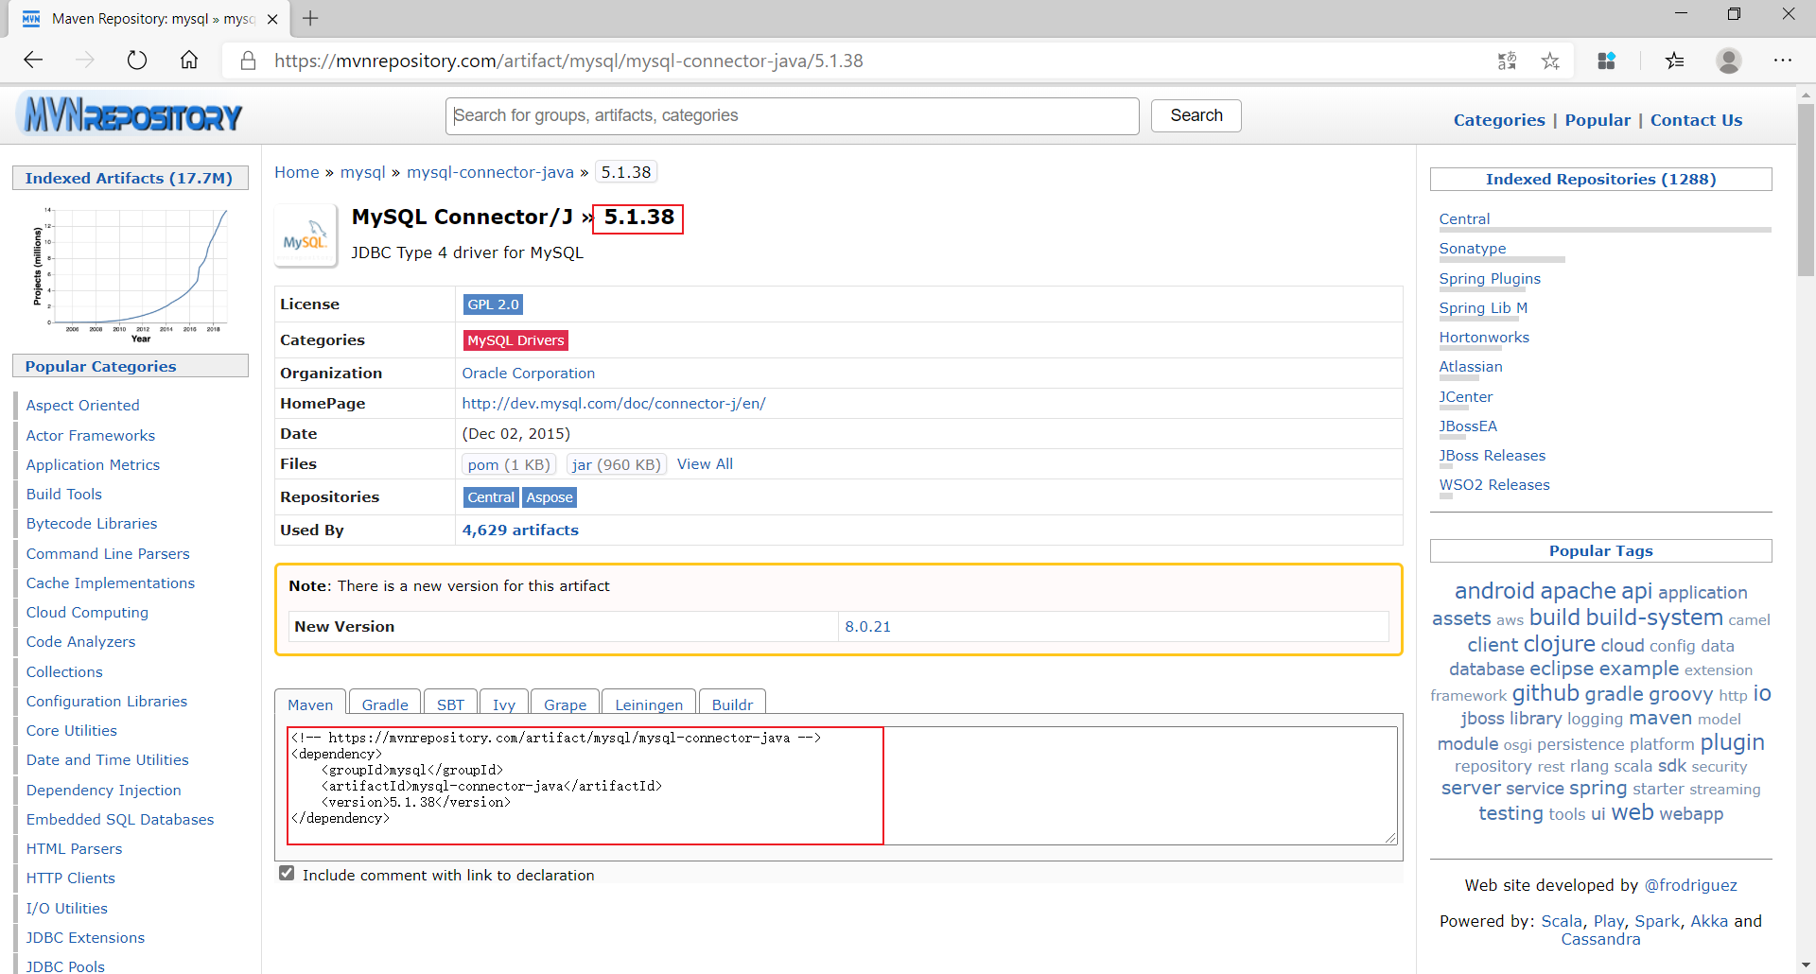The image size is (1816, 974).
Task: Click the Aspose repository badge
Action: click(x=550, y=497)
